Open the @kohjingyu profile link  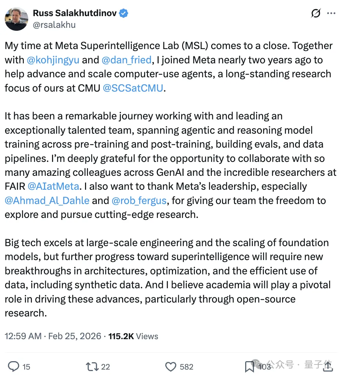(x=53, y=60)
